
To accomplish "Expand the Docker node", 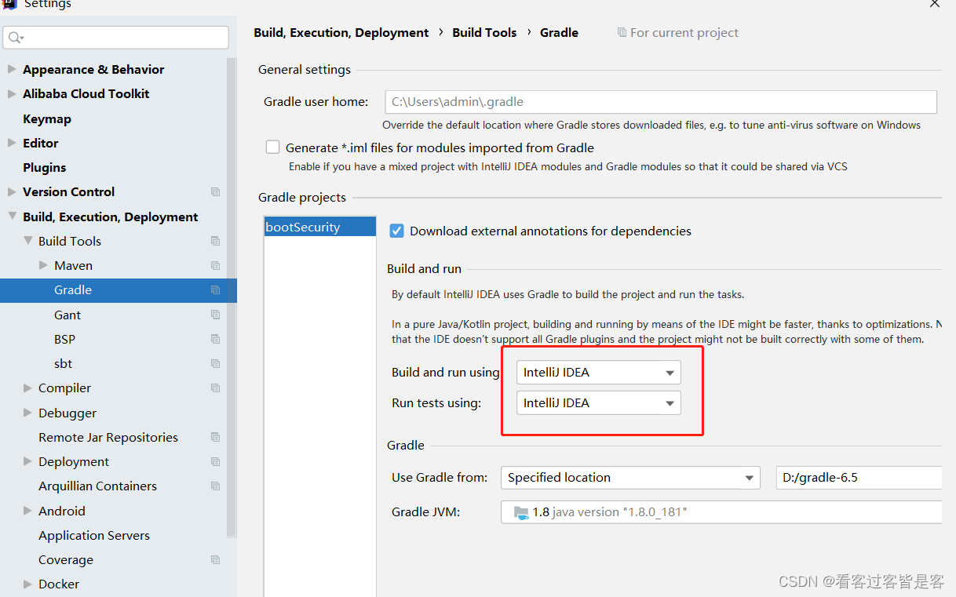I will pyautogui.click(x=27, y=584).
